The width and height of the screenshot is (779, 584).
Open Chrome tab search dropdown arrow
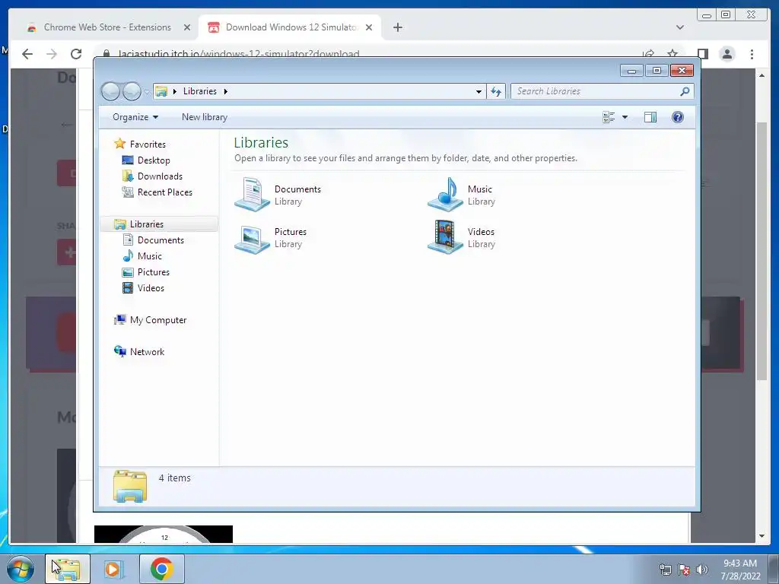tap(679, 27)
